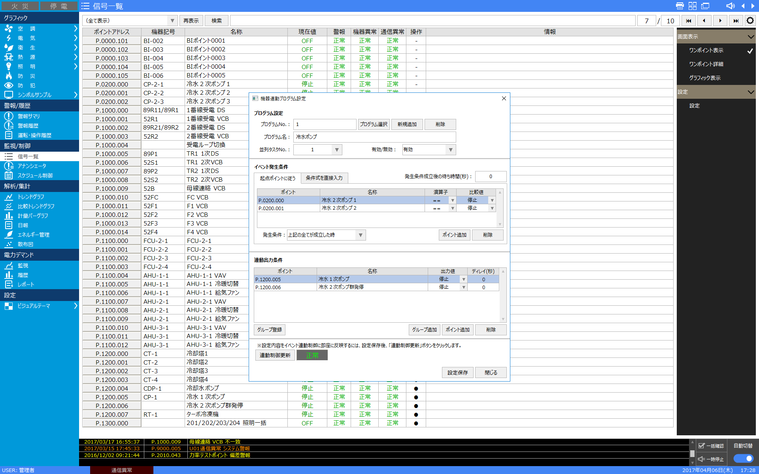Open the 発生条件 dropdown
The height and width of the screenshot is (474, 759).
pyautogui.click(x=326, y=235)
